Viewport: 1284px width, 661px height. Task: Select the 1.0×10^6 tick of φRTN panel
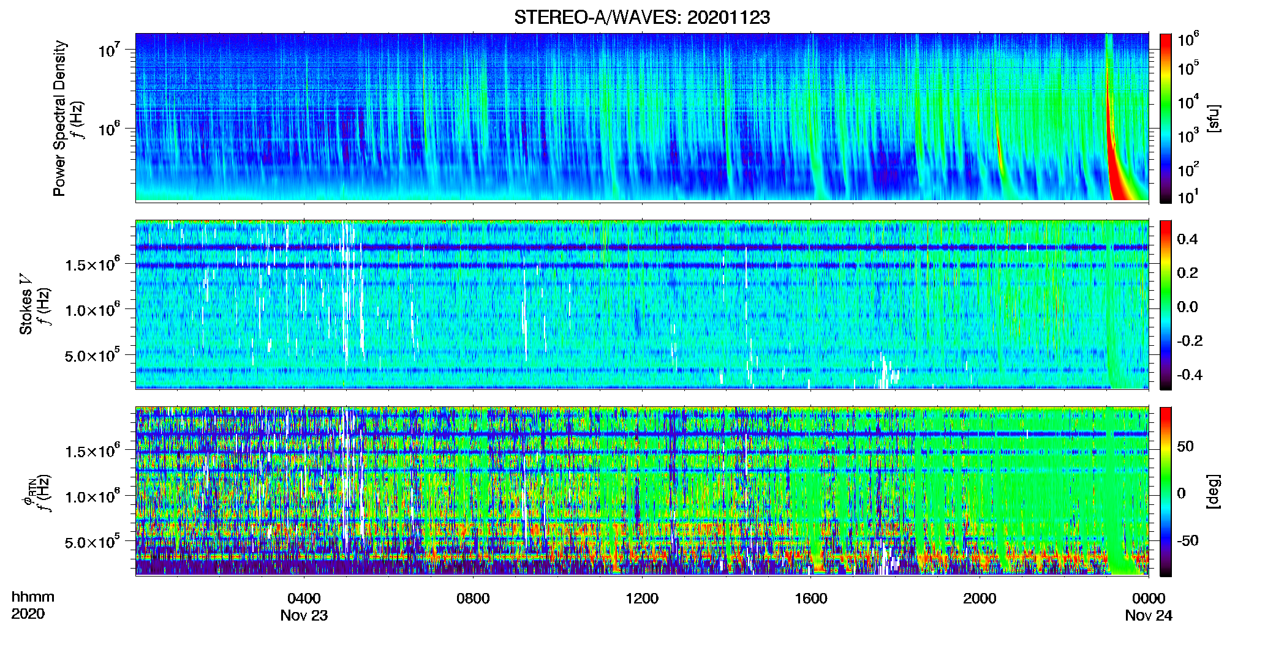pyautogui.click(x=93, y=496)
